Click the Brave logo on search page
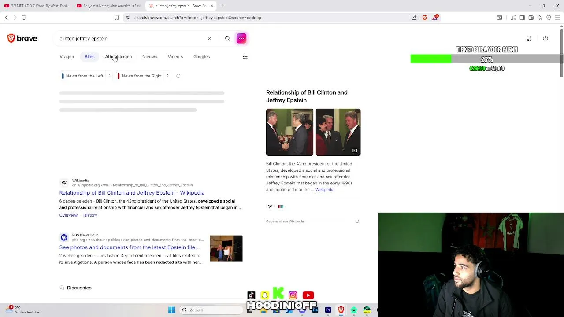564x317 pixels. [22, 38]
